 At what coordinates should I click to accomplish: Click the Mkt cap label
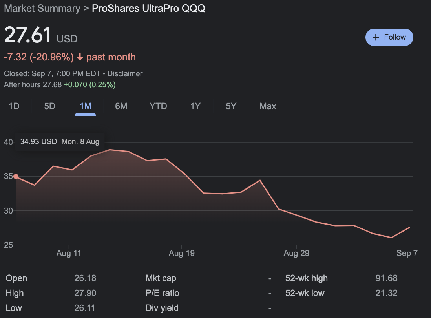tap(161, 278)
